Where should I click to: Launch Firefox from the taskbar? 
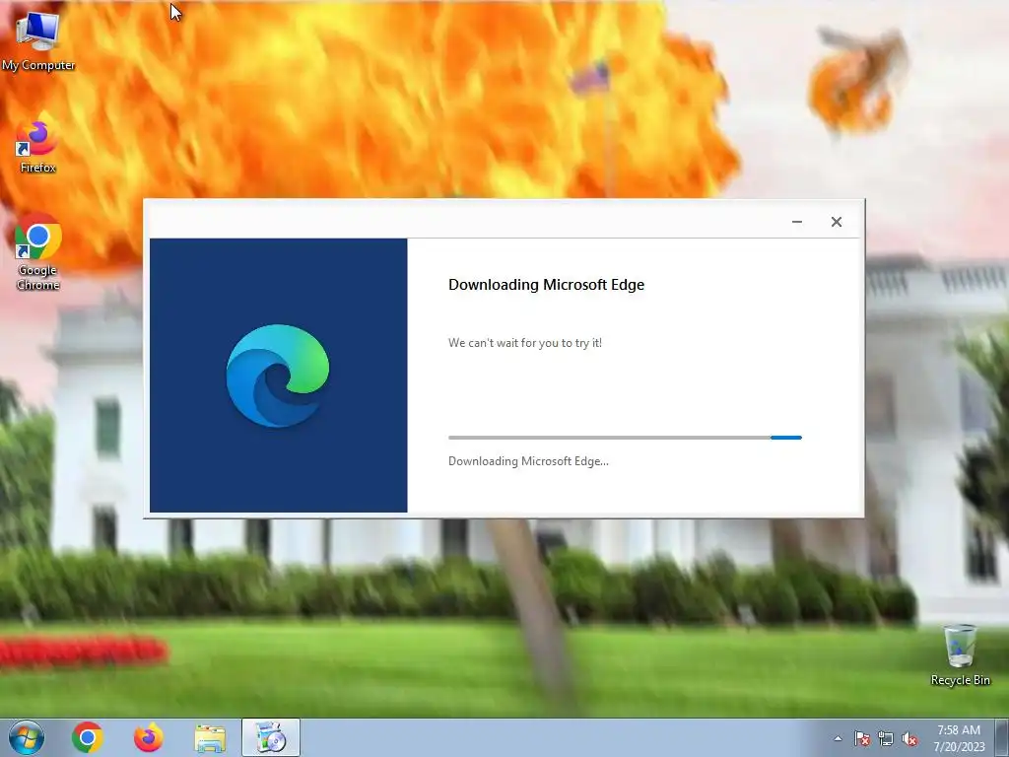149,737
